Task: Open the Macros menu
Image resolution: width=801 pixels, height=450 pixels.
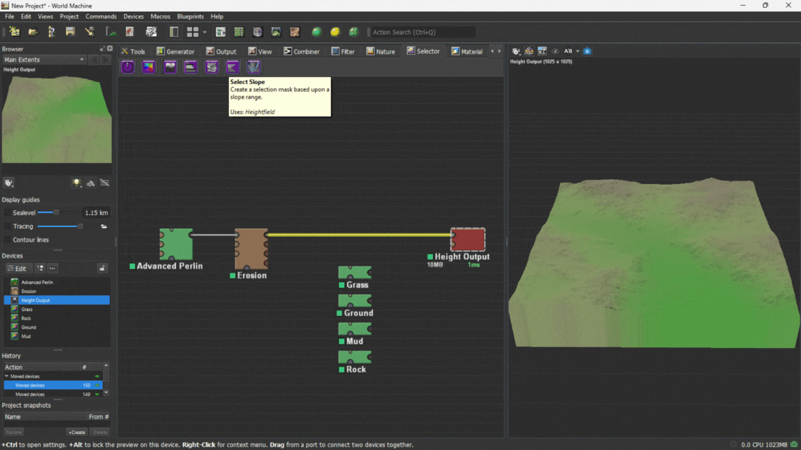Action: 160,17
